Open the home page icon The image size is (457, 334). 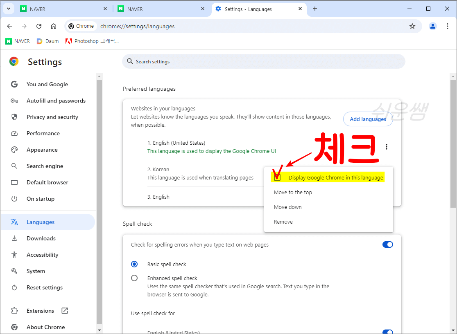point(54,26)
